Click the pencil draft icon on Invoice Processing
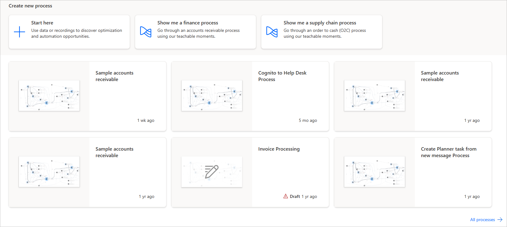 (x=212, y=172)
